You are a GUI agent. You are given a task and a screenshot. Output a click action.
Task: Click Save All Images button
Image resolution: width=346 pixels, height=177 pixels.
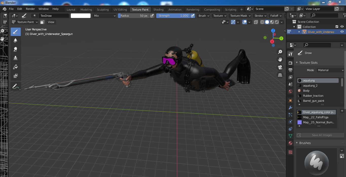pos(320,135)
